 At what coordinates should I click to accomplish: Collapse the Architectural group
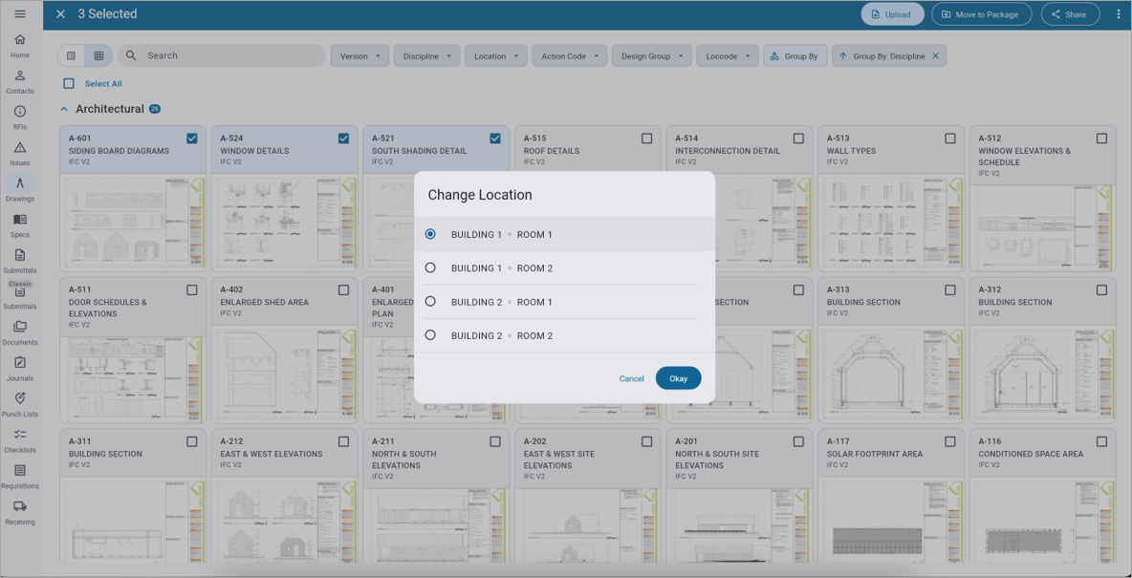(x=64, y=110)
